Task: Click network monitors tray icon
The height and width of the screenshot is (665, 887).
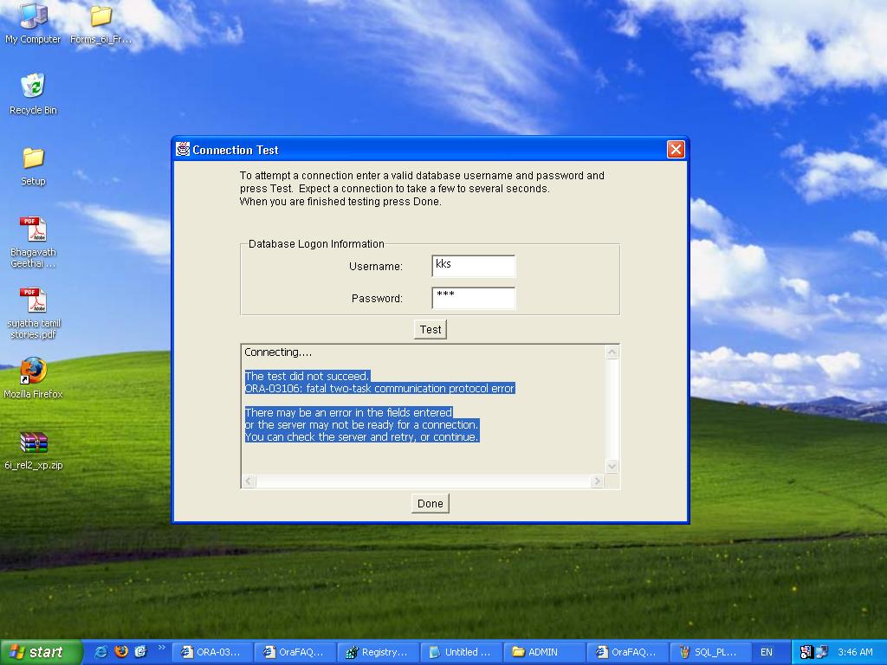Action: point(821,652)
